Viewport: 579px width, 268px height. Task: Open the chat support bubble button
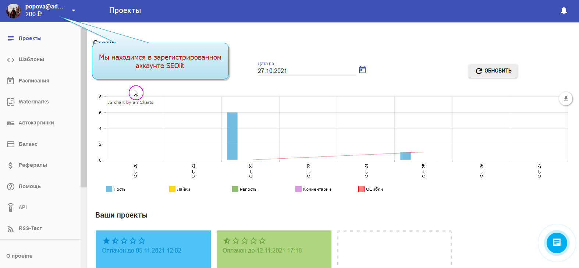[x=557, y=243]
